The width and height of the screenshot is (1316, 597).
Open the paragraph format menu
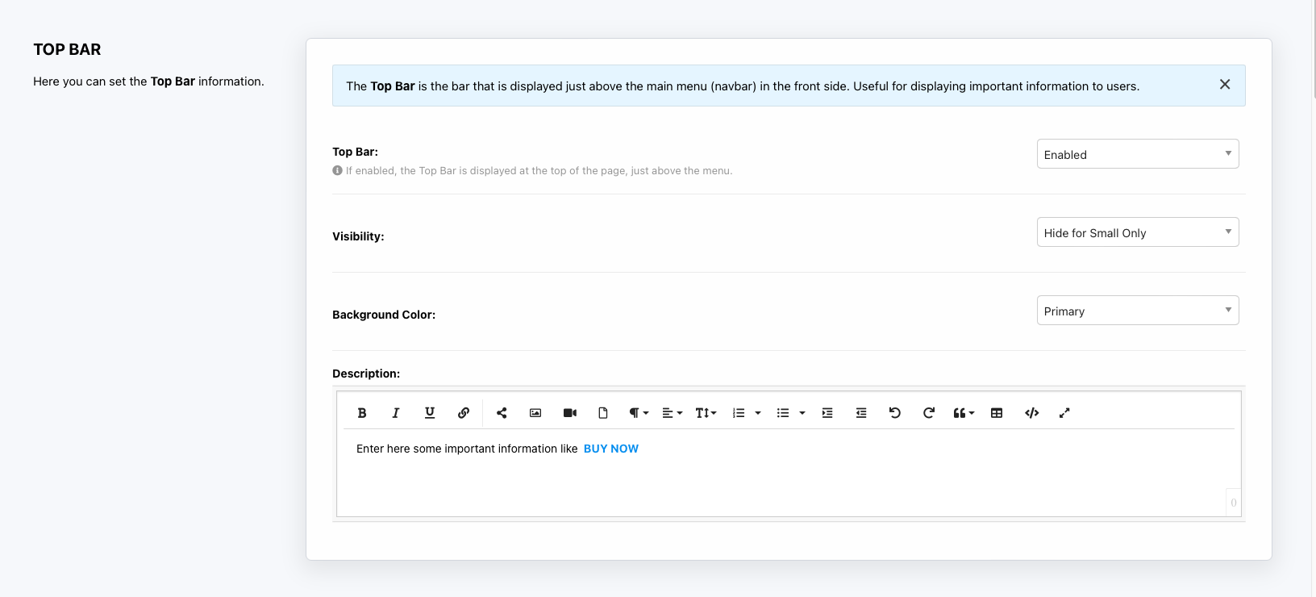point(639,413)
